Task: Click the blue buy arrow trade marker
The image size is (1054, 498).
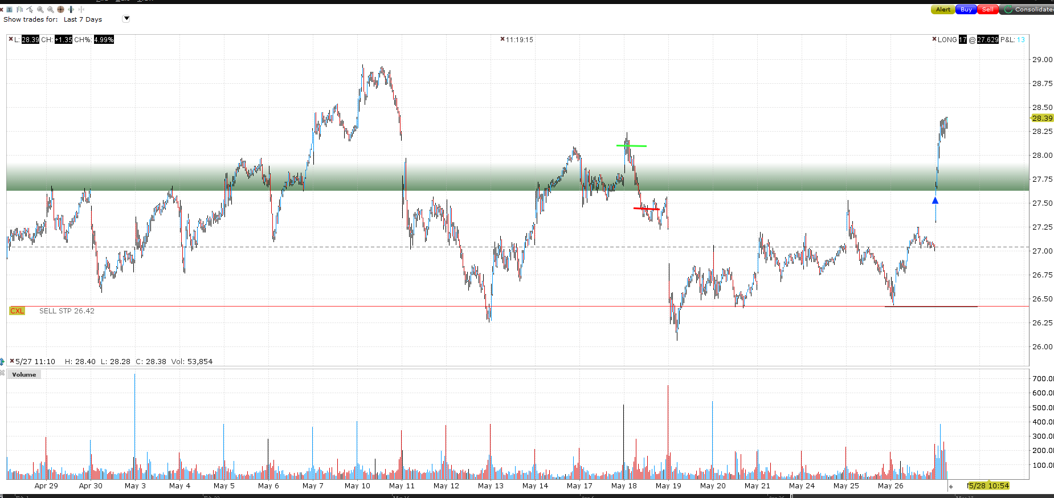Action: point(935,201)
